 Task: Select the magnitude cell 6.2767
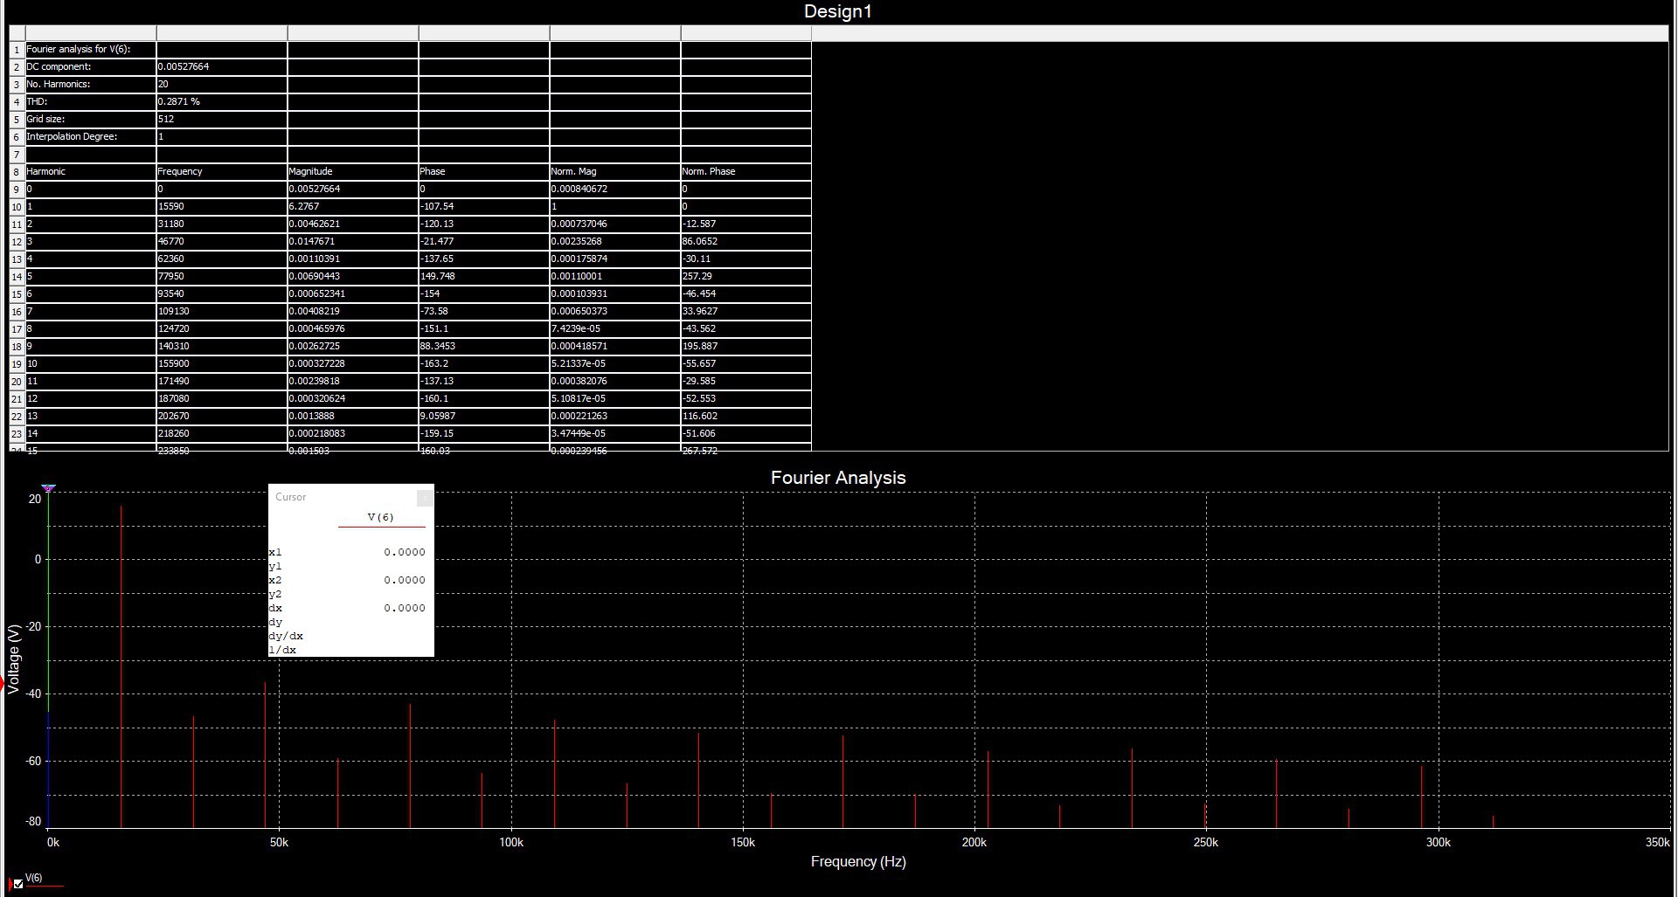tap(353, 206)
